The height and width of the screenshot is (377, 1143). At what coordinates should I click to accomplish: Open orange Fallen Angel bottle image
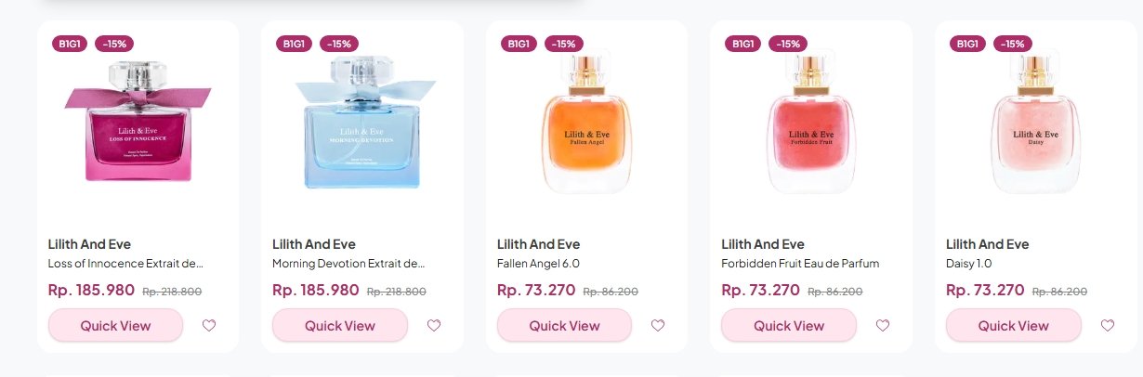[x=586, y=123]
